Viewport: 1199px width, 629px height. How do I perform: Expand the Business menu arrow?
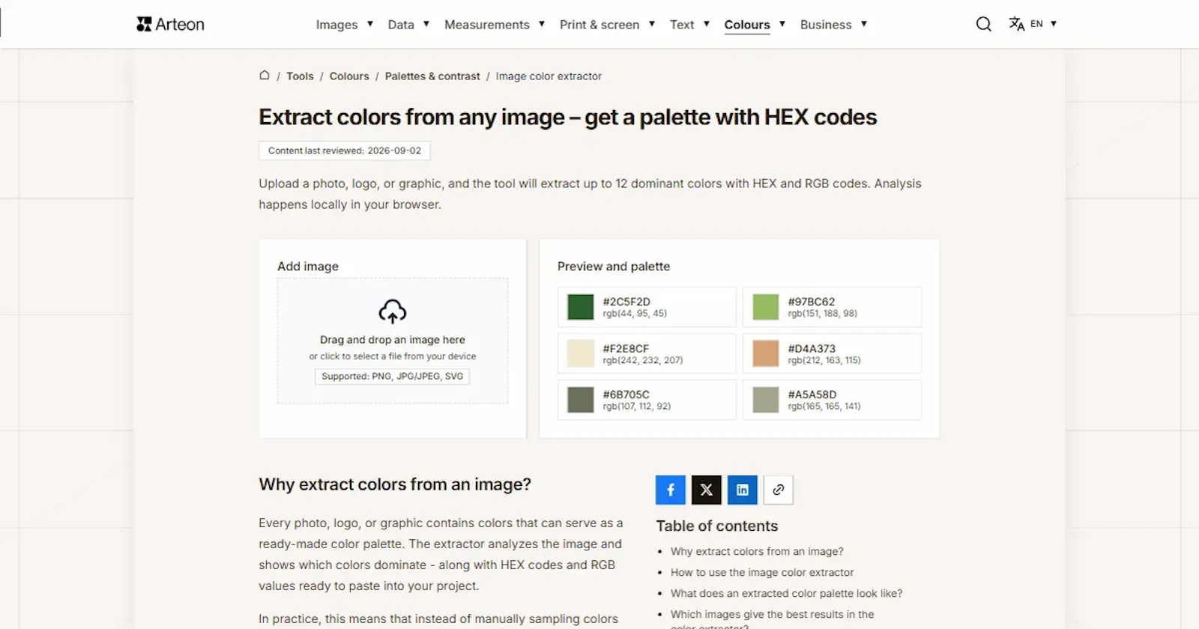pos(864,24)
